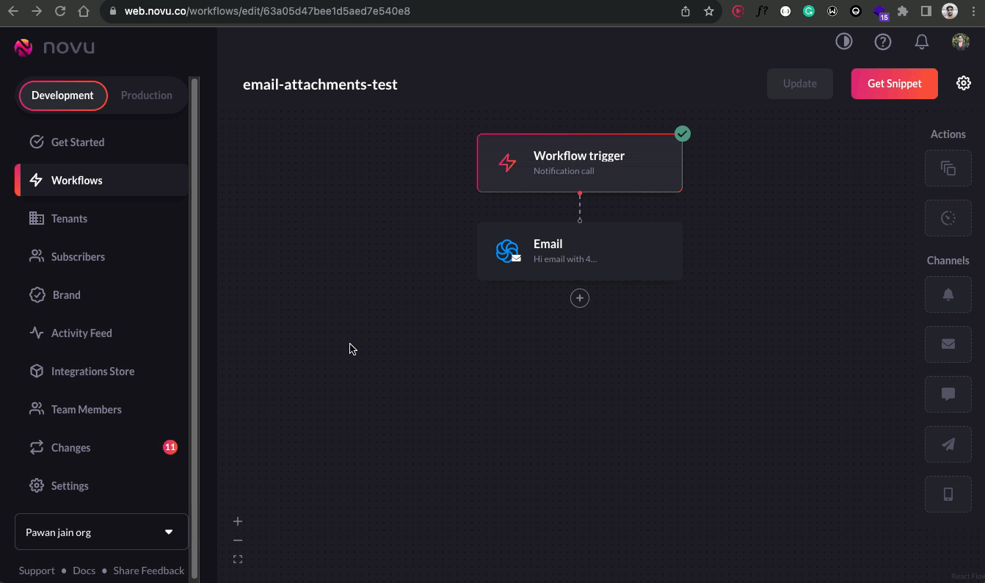Open the Support link

click(x=37, y=571)
